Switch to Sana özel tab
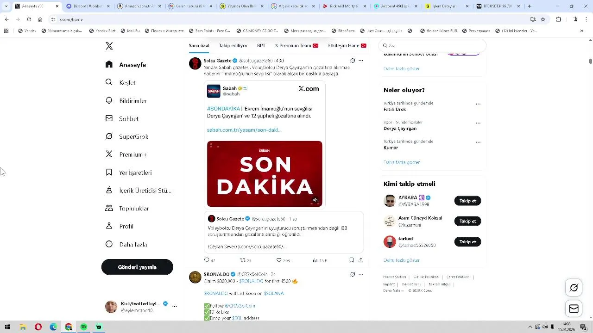The image size is (593, 333). [x=199, y=46]
